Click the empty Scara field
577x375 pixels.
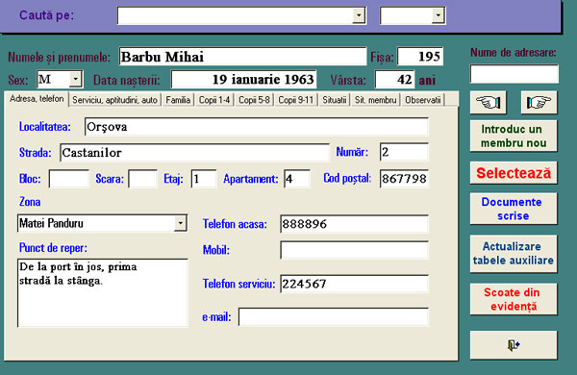142,179
